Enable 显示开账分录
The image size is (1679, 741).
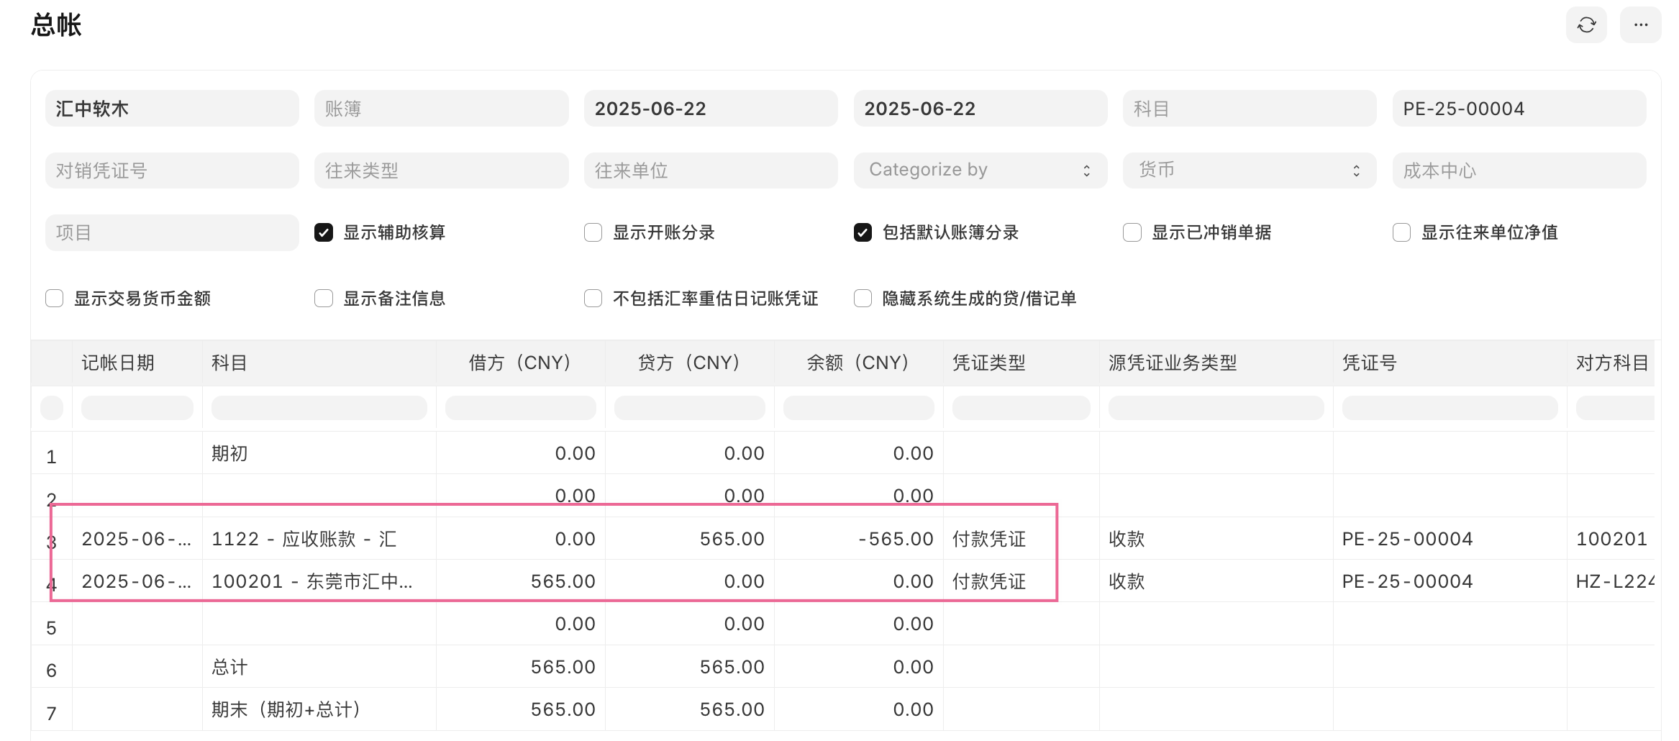[592, 232]
